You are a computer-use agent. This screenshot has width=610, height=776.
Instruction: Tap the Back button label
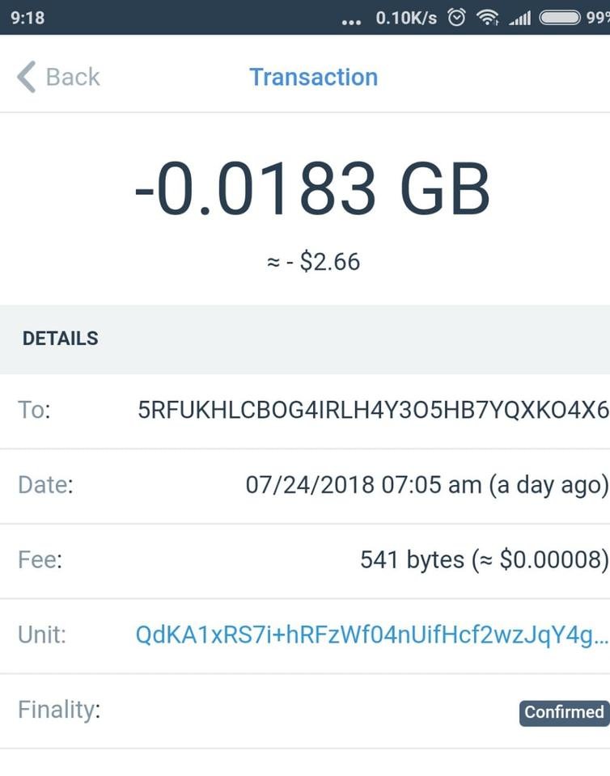73,78
